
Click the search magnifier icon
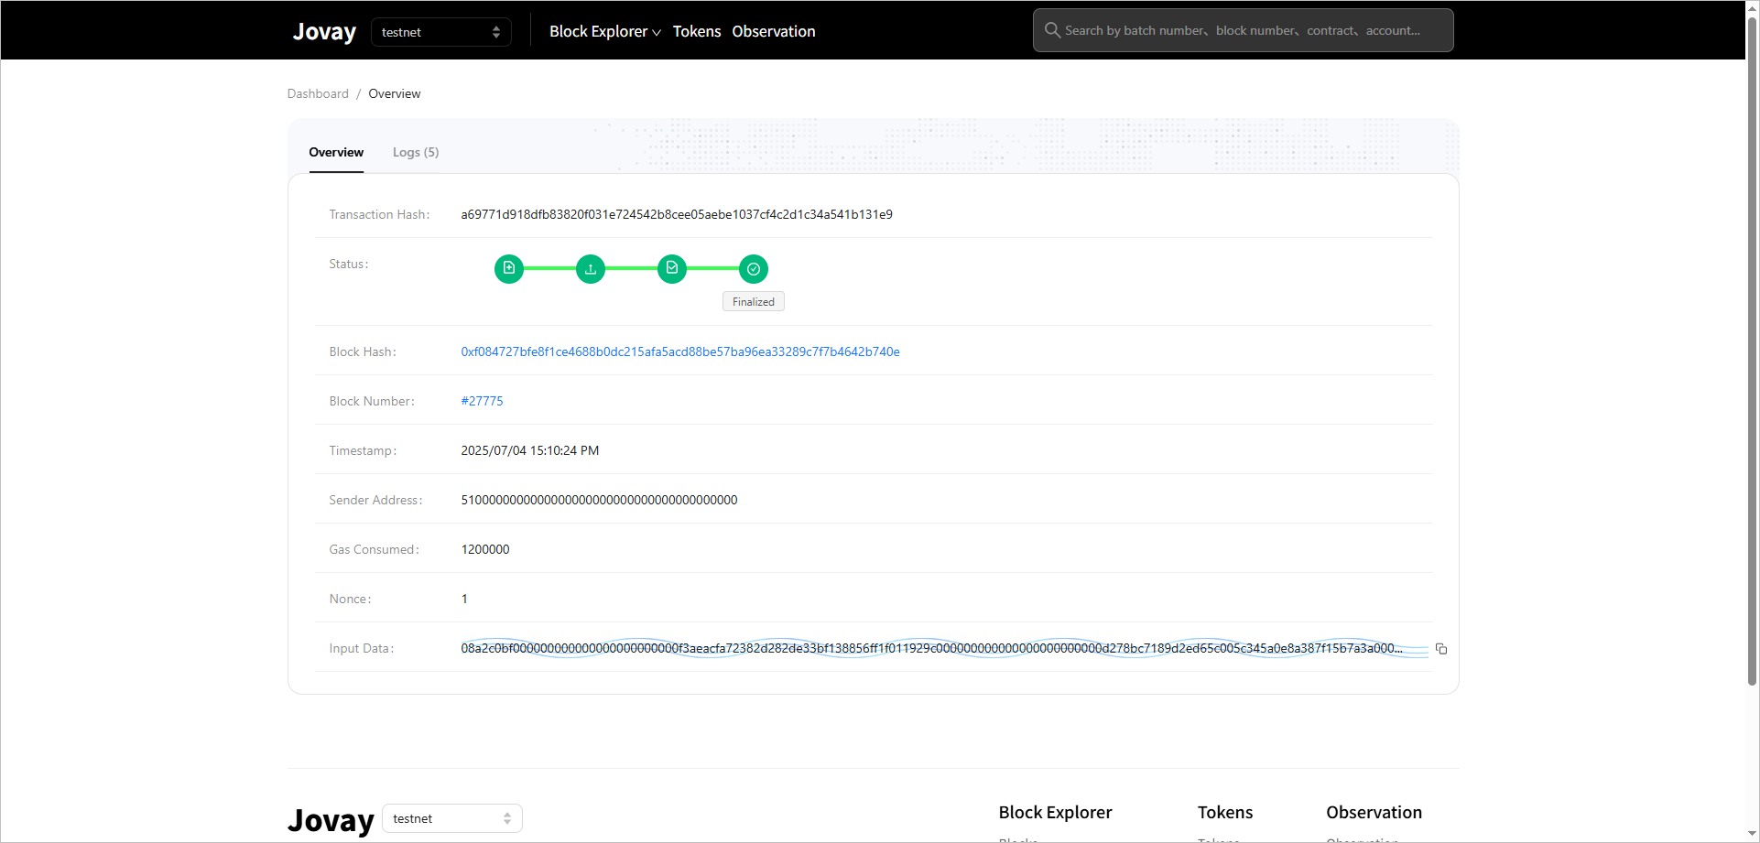(1052, 30)
